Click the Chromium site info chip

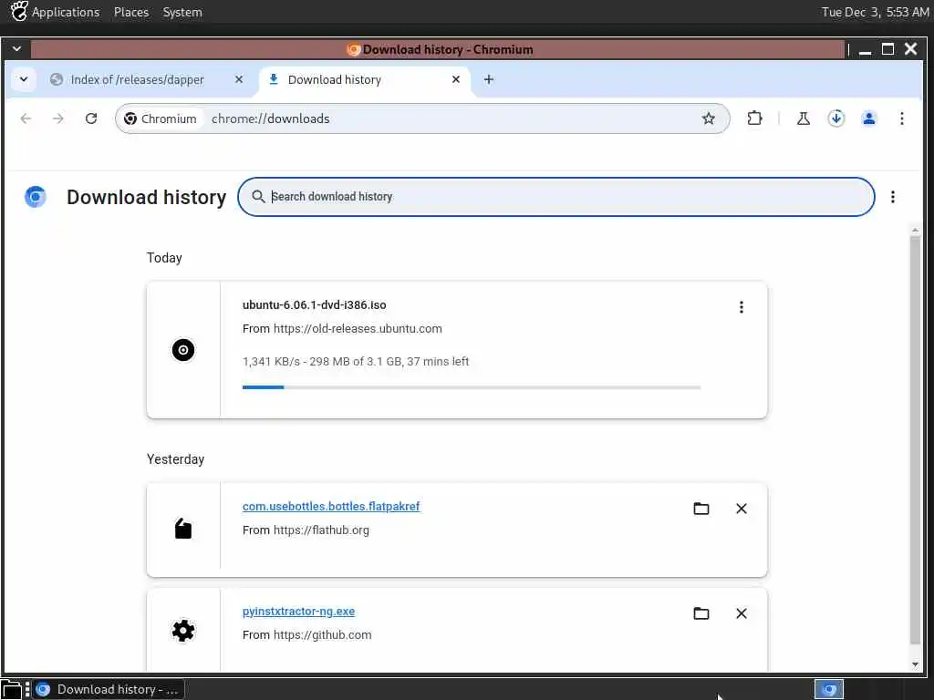click(161, 118)
